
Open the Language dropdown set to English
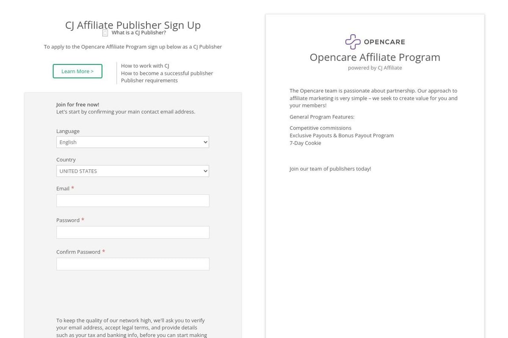pos(132,142)
